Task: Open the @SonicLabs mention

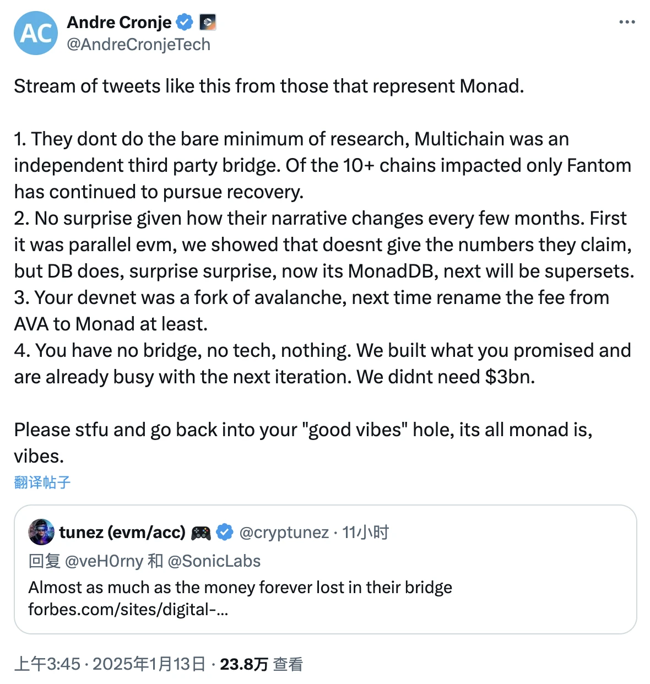Action: coord(214,561)
